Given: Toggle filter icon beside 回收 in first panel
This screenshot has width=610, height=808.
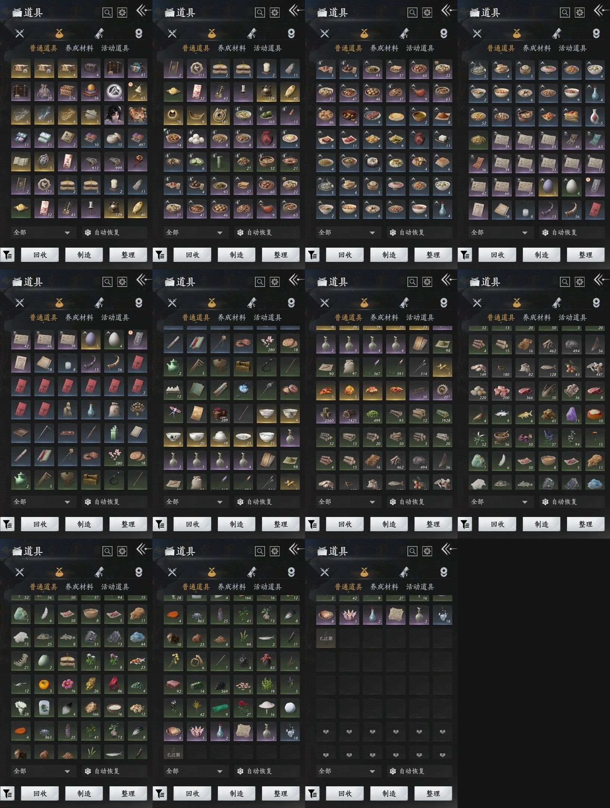Looking at the screenshot, I should coord(7,255).
